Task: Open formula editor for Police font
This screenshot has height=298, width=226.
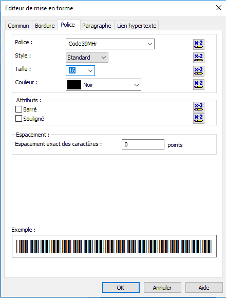Action: [199, 45]
